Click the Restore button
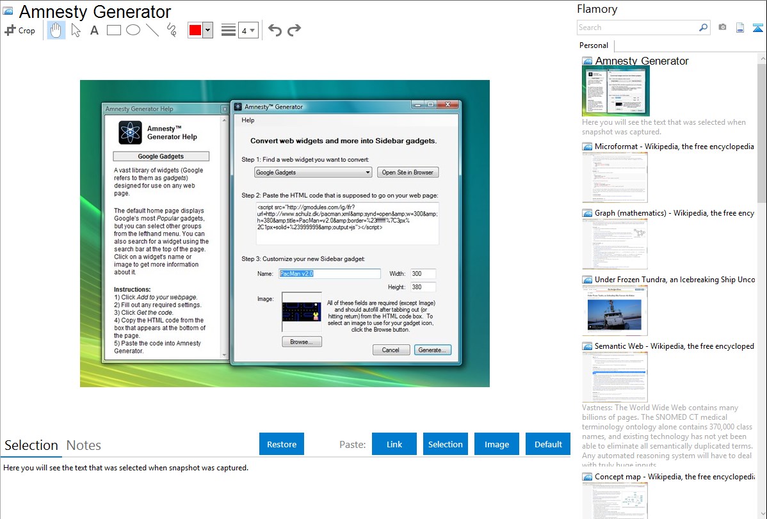Image resolution: width=767 pixels, height=519 pixels. coord(282,444)
